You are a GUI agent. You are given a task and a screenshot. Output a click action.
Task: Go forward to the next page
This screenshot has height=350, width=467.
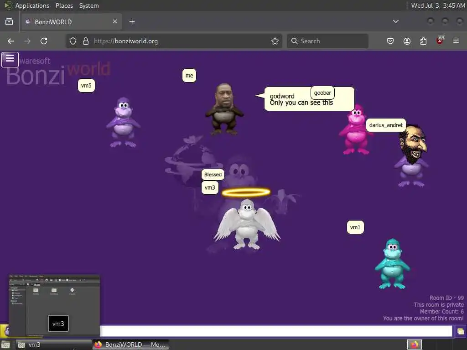[27, 41]
